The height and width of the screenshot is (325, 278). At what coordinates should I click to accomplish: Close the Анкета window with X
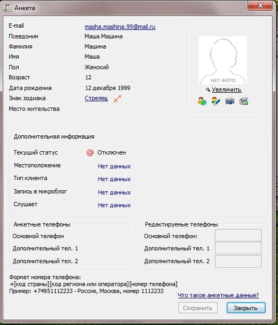point(260,5)
